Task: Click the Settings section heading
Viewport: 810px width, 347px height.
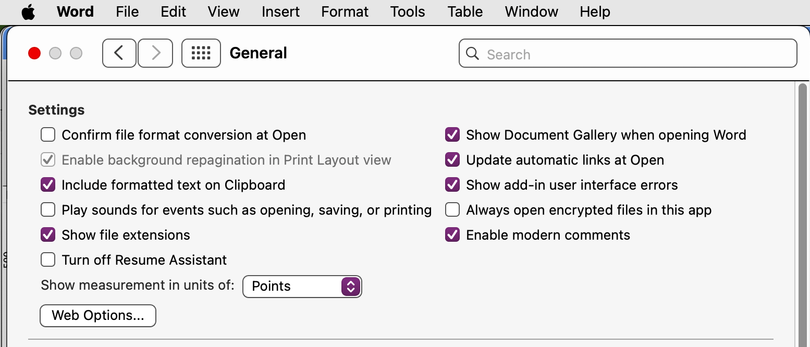Action: (x=56, y=110)
